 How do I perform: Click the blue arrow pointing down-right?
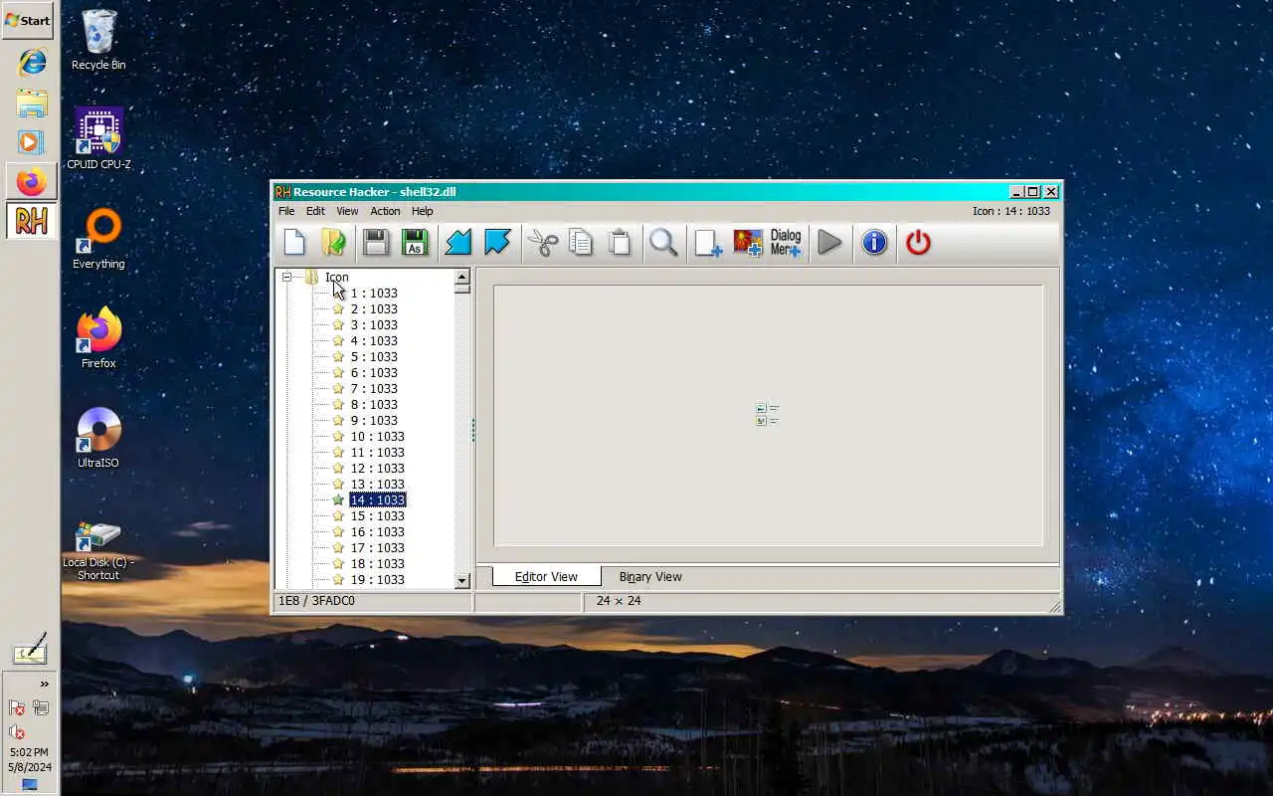[496, 242]
